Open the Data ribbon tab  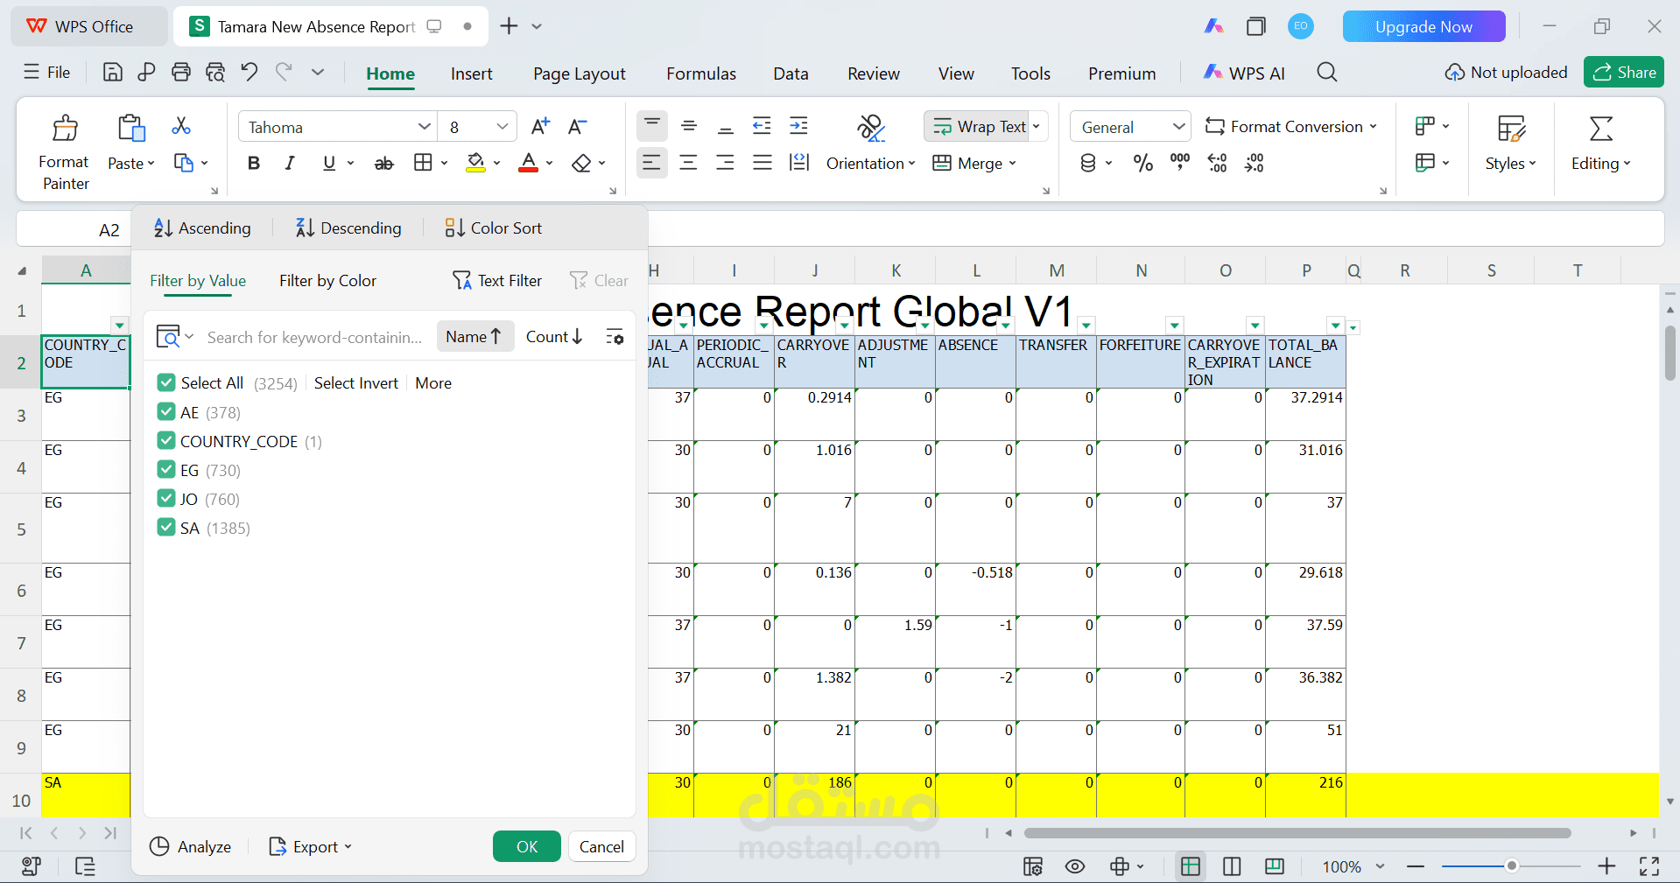pos(791,74)
